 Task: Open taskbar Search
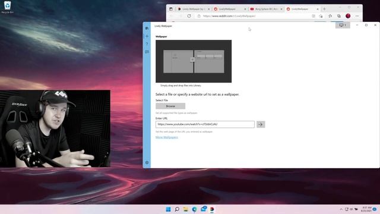pos(177,209)
